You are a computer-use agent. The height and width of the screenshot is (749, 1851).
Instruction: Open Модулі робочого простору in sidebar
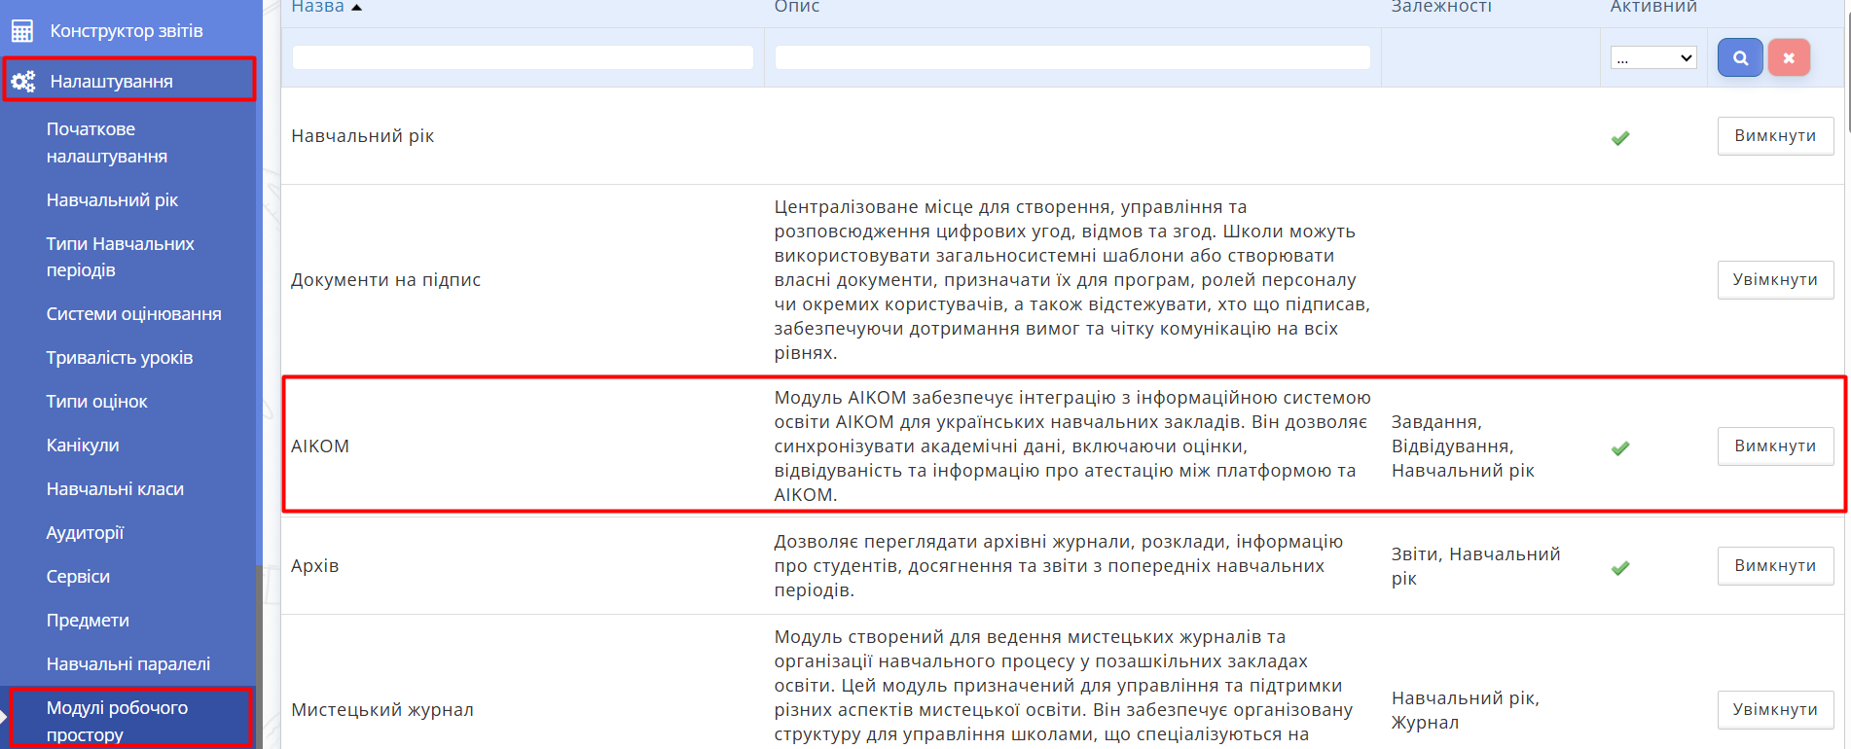pyautogui.click(x=117, y=721)
